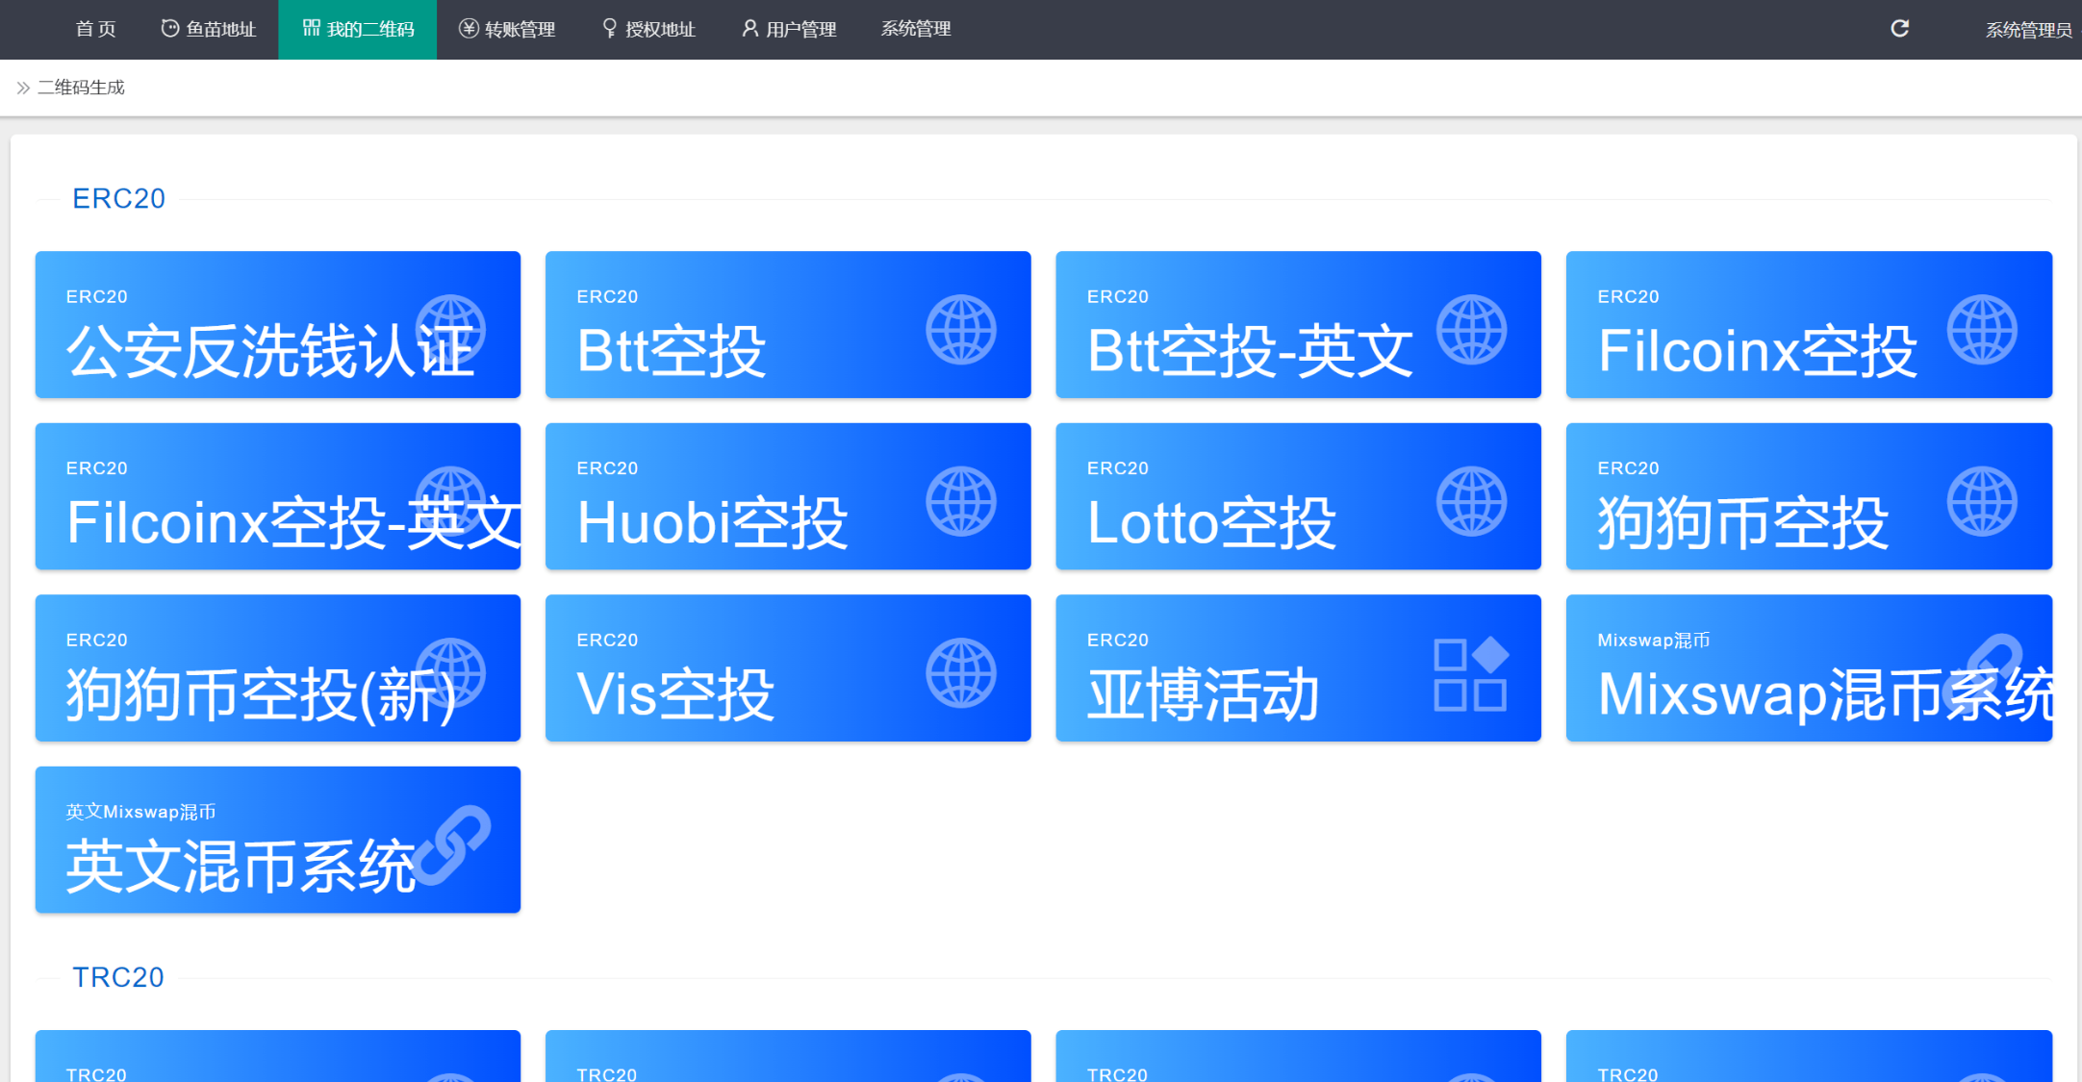Viewport: 2082px width, 1082px height.
Task: Click the 二维码生成 breadcrumb text
Action: coord(81,88)
